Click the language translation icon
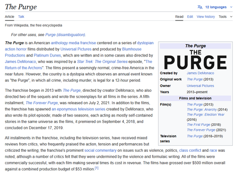Screen dimensions: 237x176 [200, 7]
